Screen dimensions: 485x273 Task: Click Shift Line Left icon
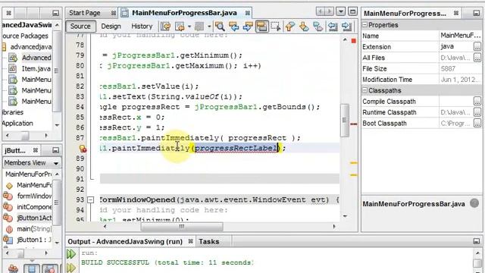pos(333,27)
